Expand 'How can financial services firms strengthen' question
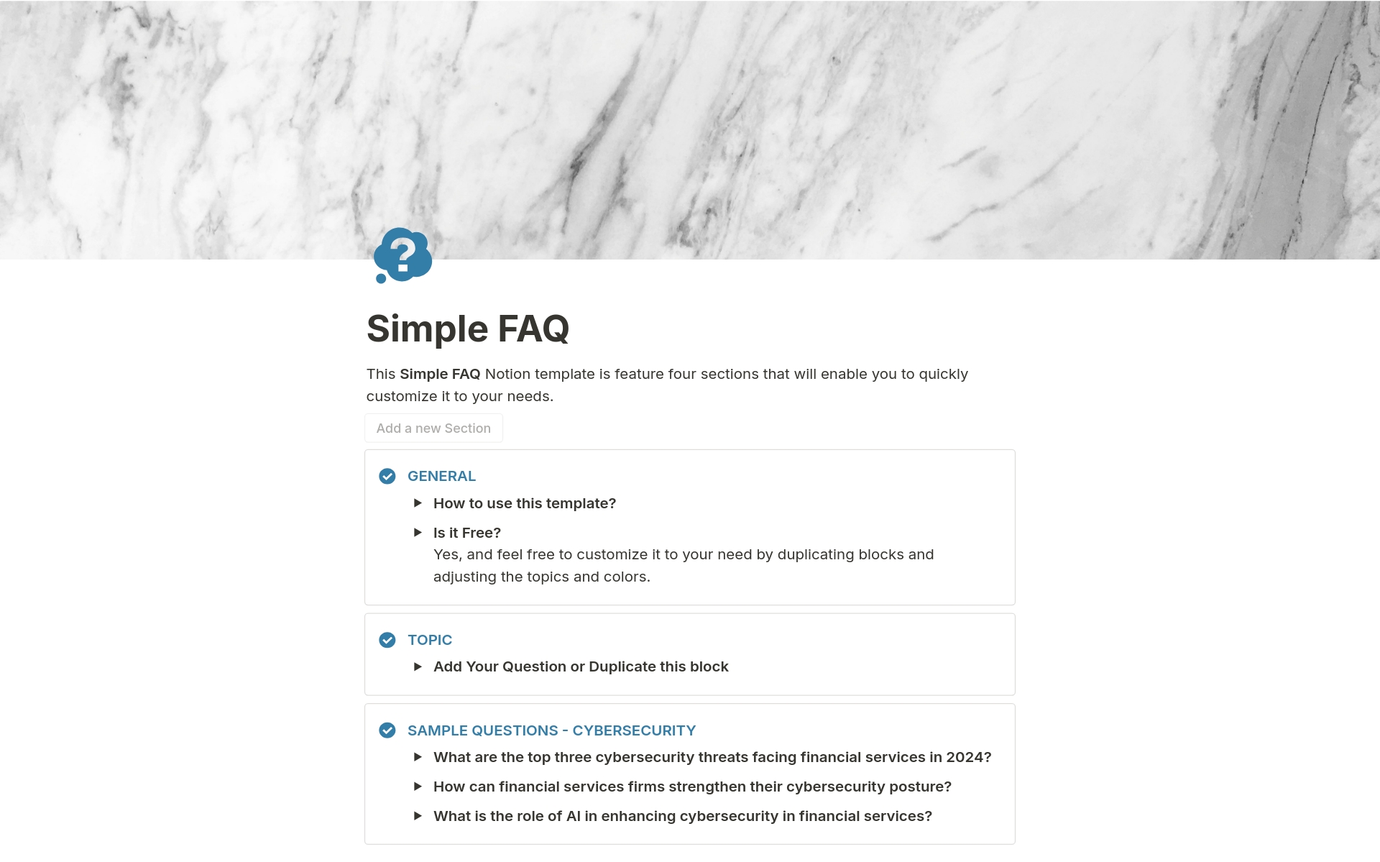This screenshot has width=1380, height=862. pyautogui.click(x=418, y=787)
